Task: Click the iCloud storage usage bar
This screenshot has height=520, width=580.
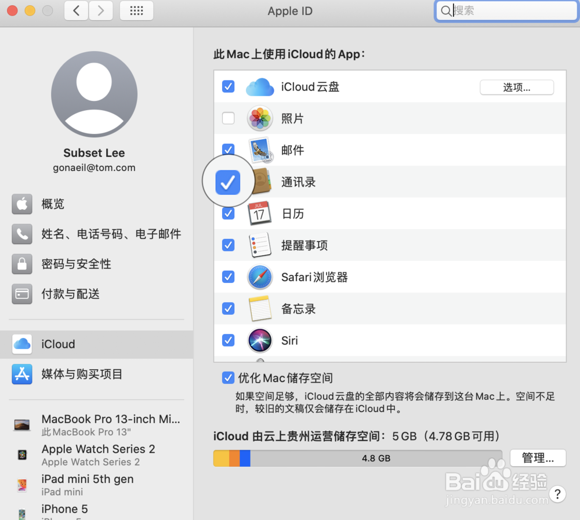Action: [x=358, y=458]
